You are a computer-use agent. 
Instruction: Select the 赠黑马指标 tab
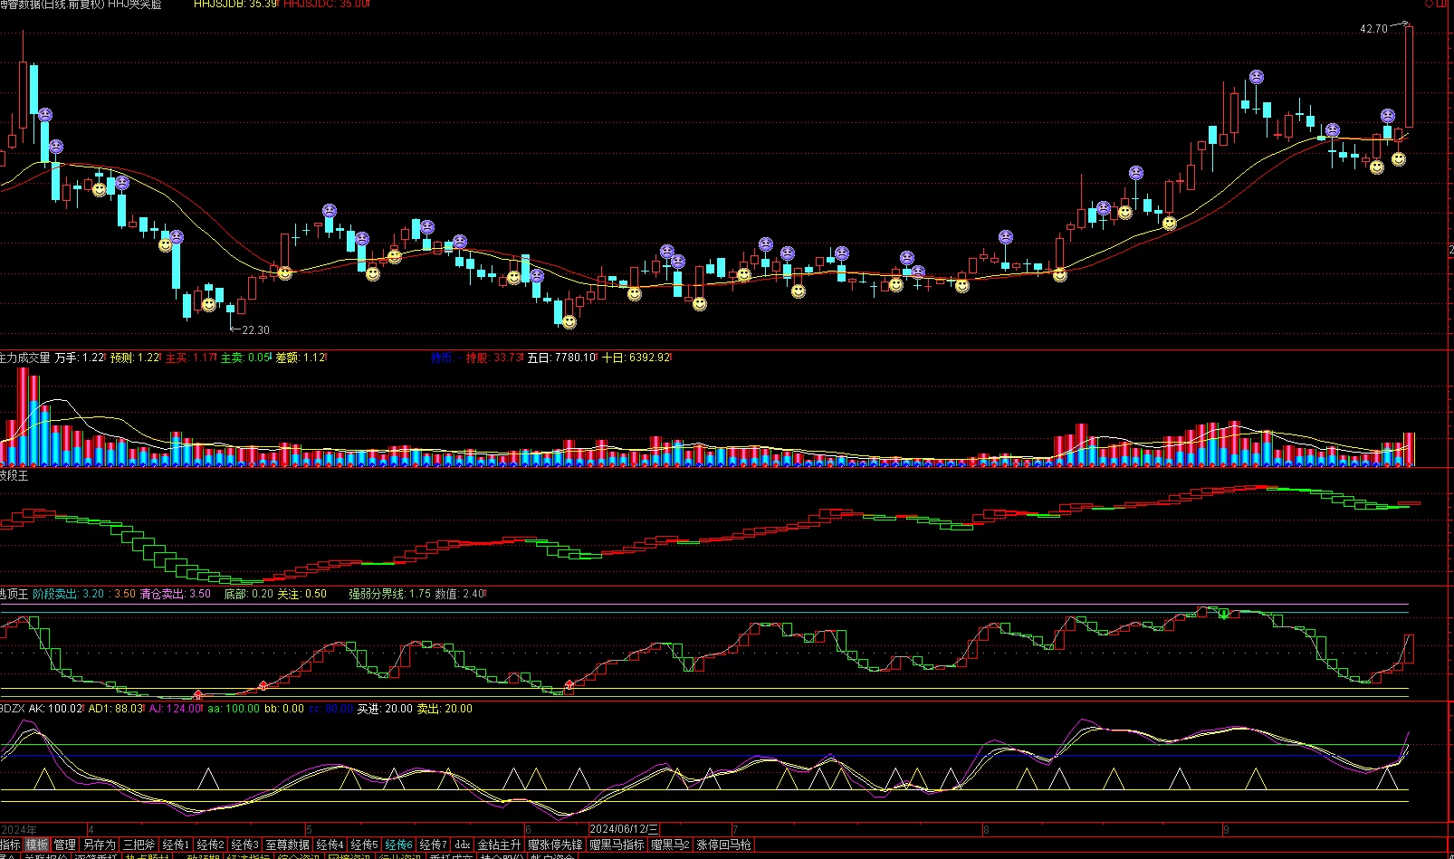coord(617,845)
